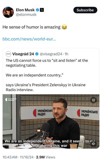102x161 pixels.
Task: Open Elon Musk's profile avatar
Action: [x=8, y=12]
